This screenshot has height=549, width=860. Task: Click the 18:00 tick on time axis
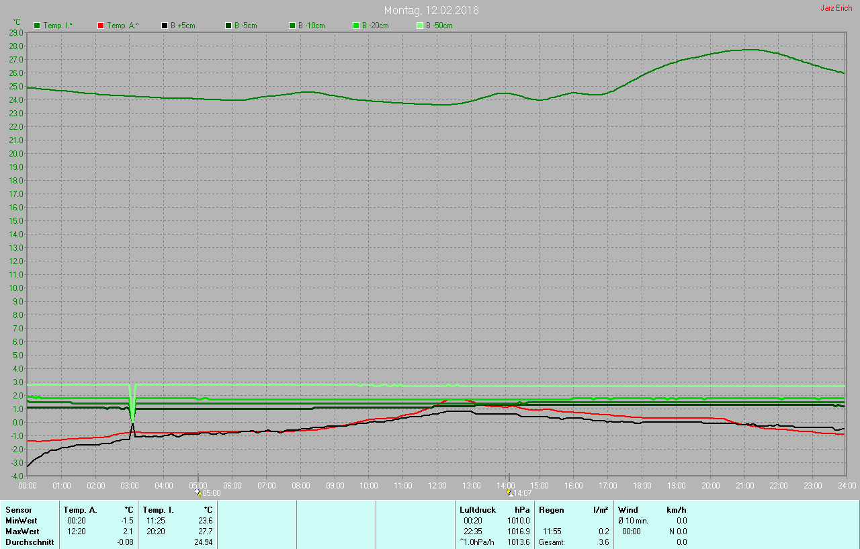click(x=642, y=485)
